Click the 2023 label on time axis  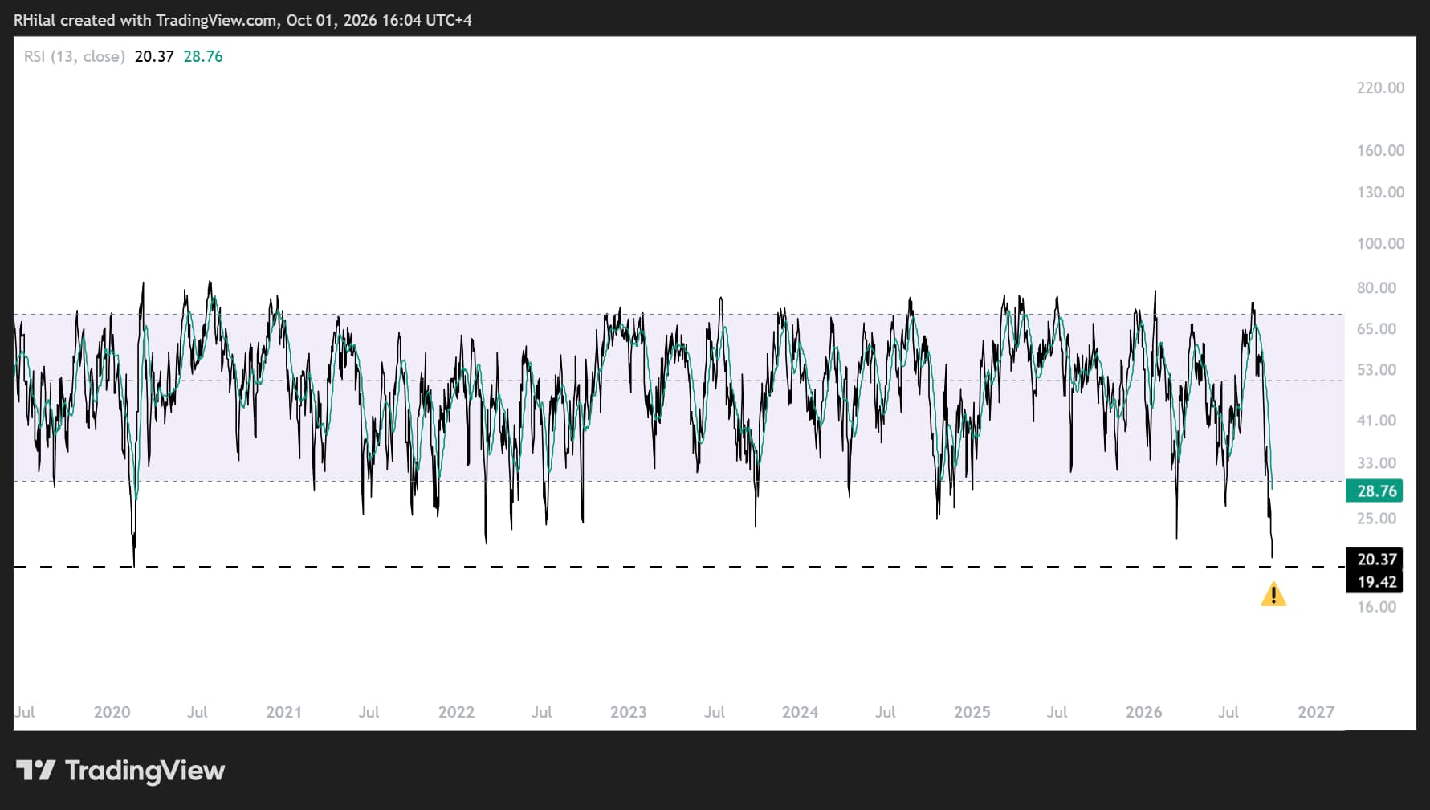[628, 712]
